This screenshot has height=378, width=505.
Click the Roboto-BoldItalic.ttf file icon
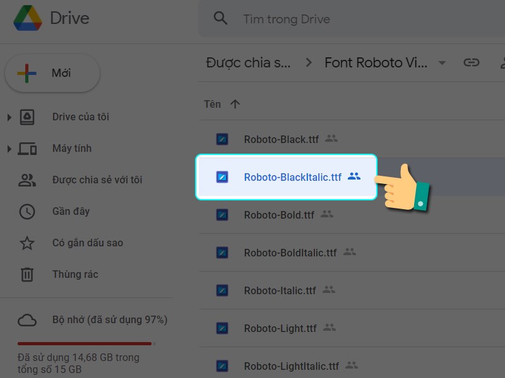[x=222, y=253]
